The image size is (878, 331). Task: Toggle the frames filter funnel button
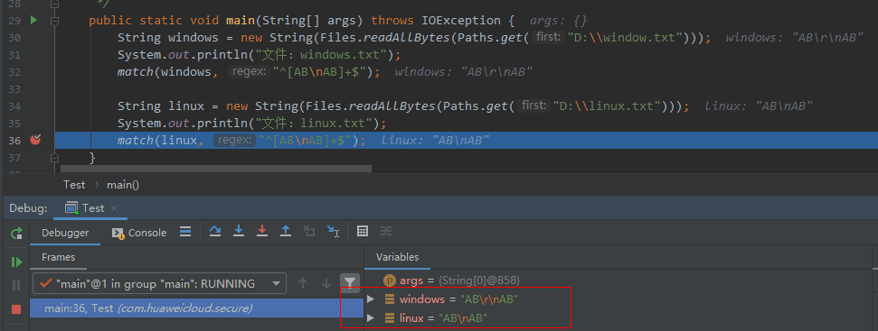click(350, 283)
